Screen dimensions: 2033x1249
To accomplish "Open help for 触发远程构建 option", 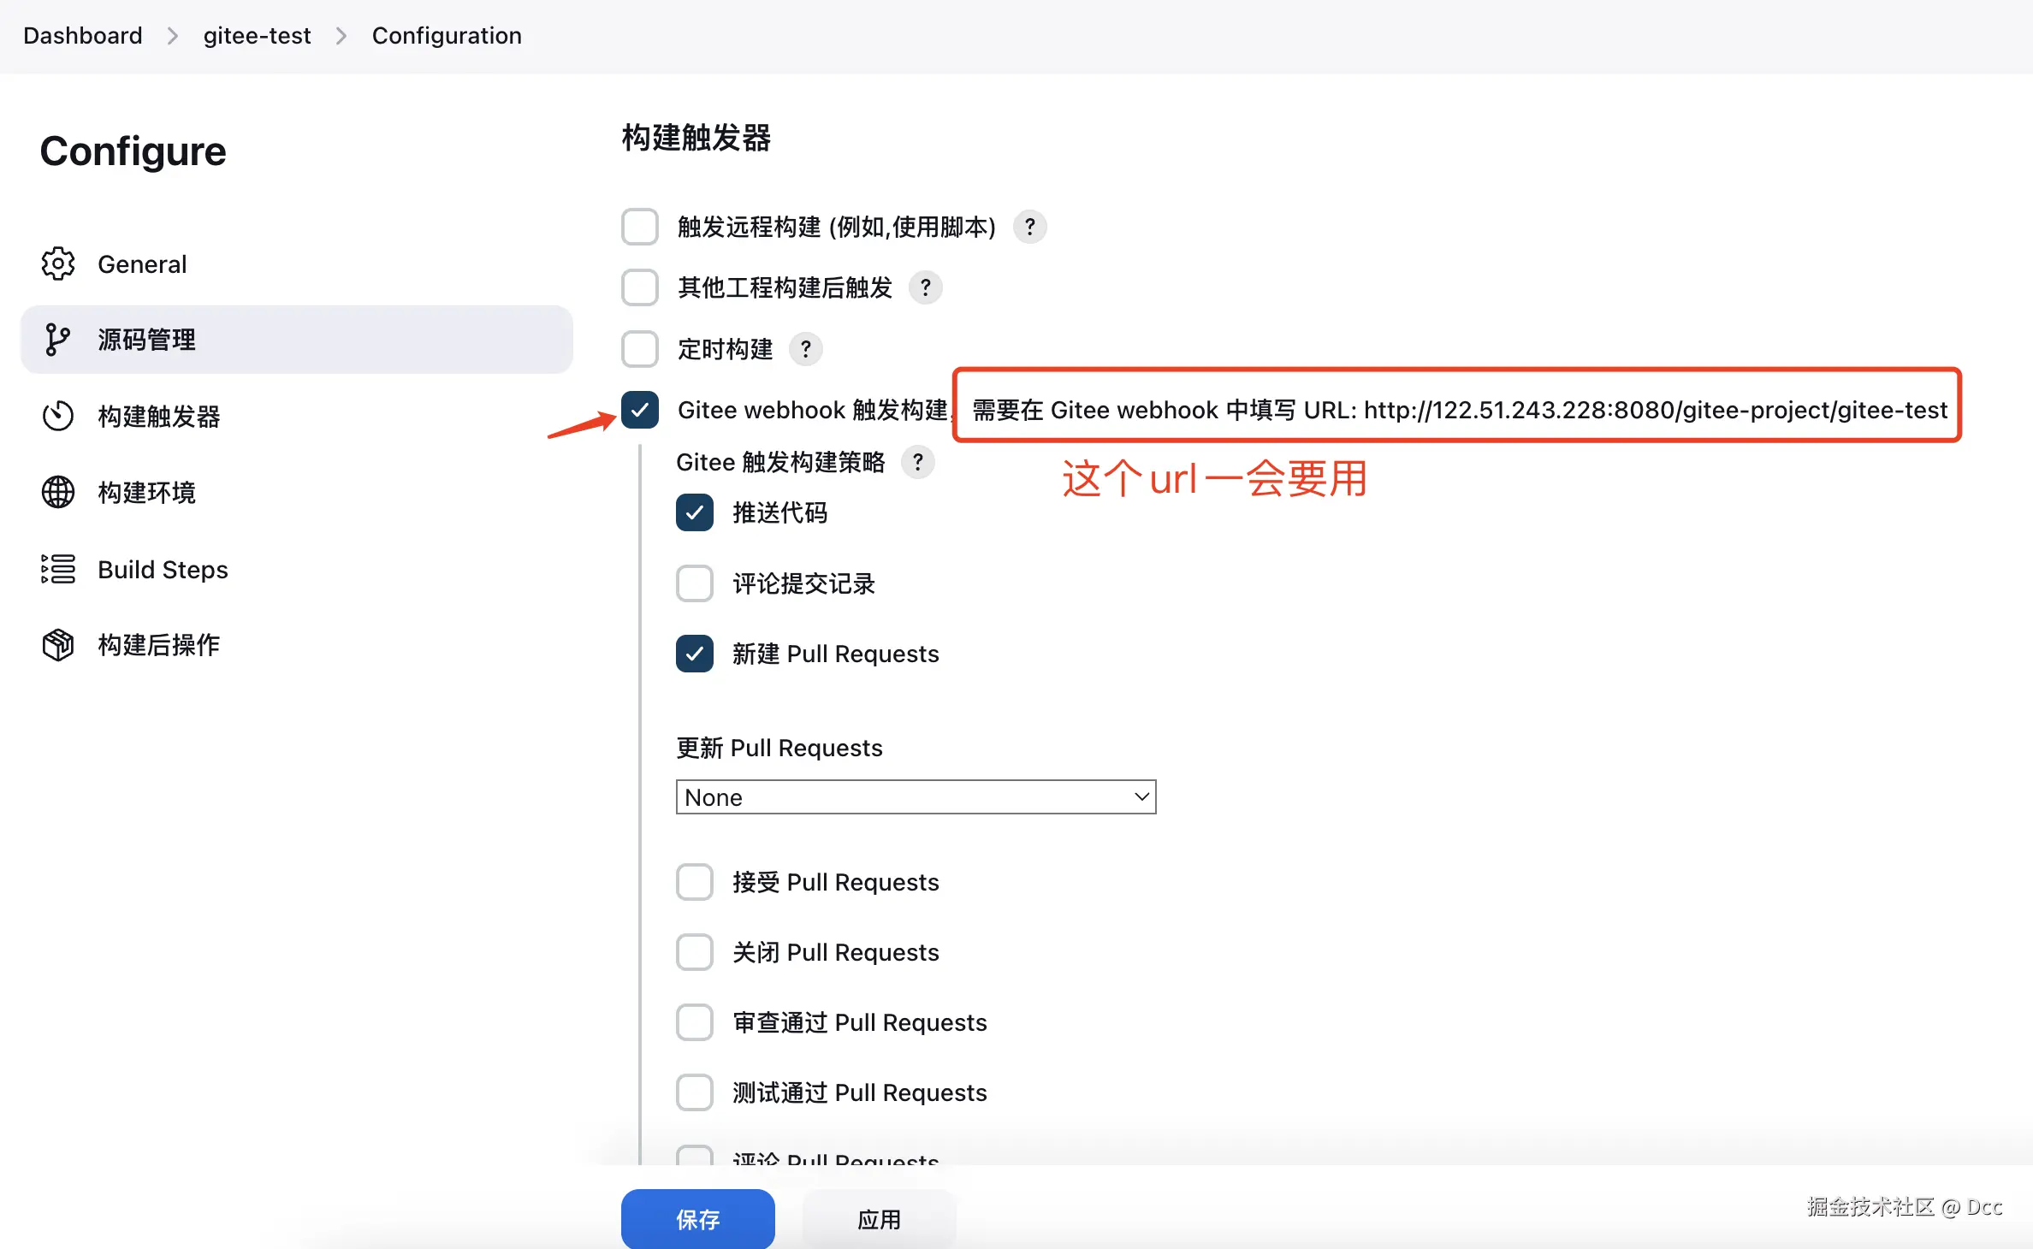I will (1029, 227).
